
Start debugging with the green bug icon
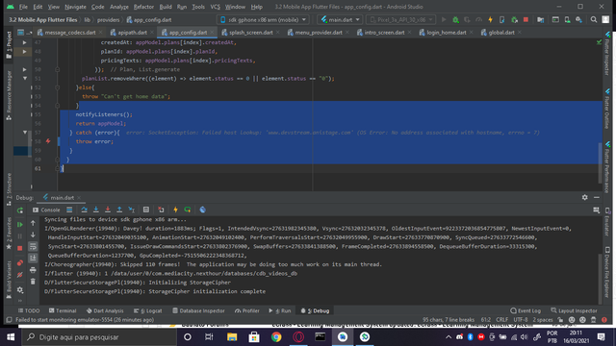(455, 19)
